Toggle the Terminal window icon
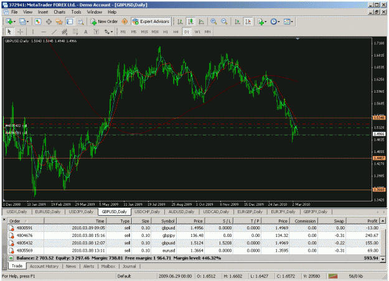Image resolution: width=389 pixels, height=281 pixels. pyautogui.click(x=70, y=22)
